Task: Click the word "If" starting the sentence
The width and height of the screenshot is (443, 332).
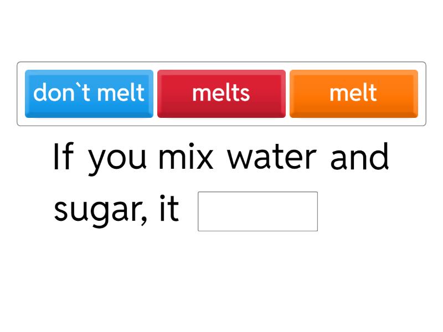Action: click(x=63, y=157)
